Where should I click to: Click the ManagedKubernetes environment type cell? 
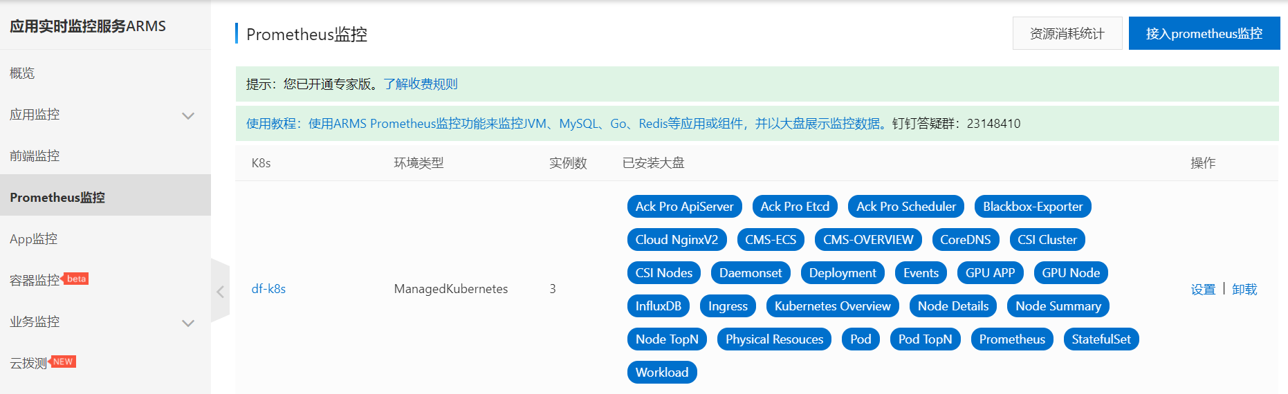pos(451,289)
